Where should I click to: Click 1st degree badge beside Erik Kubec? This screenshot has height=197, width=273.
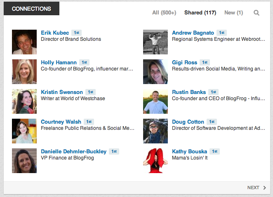coord(76,33)
